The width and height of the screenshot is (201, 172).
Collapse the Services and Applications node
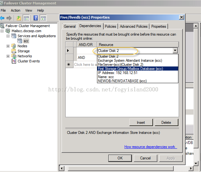click(8, 36)
